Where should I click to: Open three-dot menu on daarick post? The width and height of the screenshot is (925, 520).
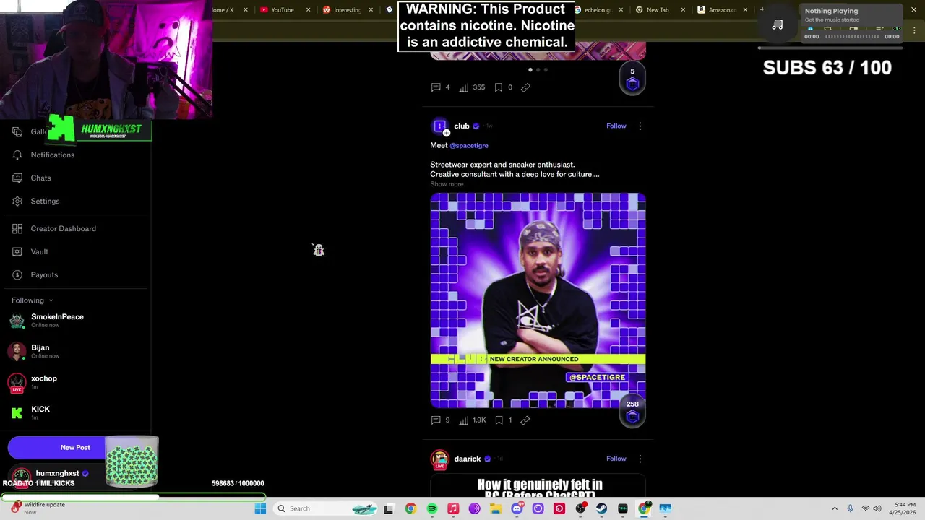click(x=640, y=459)
